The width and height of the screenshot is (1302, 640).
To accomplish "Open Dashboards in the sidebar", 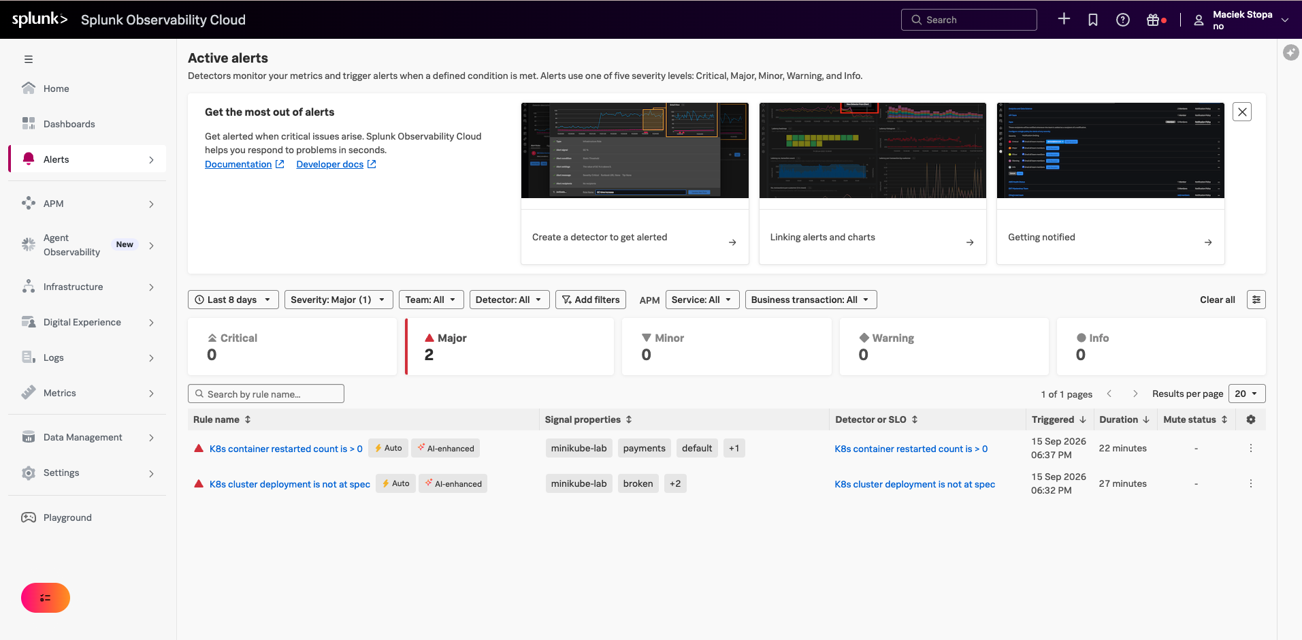I will [87, 124].
